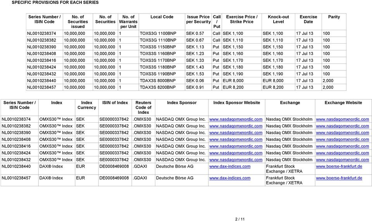372x221 pixels.
Task: Click issue price SEK 0.67
Action: coord(195,40)
